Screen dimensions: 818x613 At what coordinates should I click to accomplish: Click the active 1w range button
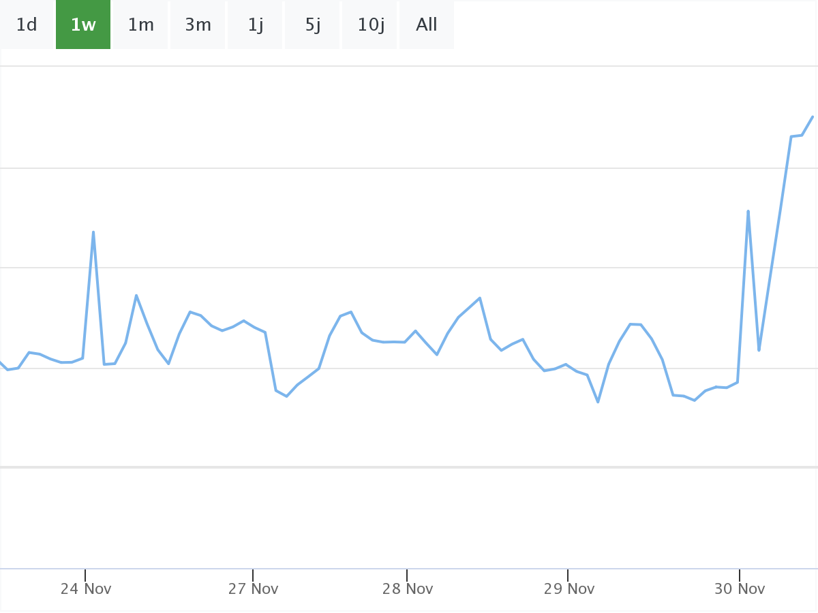[x=83, y=25]
